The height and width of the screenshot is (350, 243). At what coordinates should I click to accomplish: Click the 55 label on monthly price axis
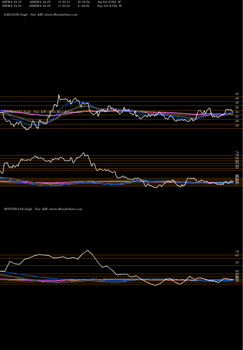click(237, 262)
